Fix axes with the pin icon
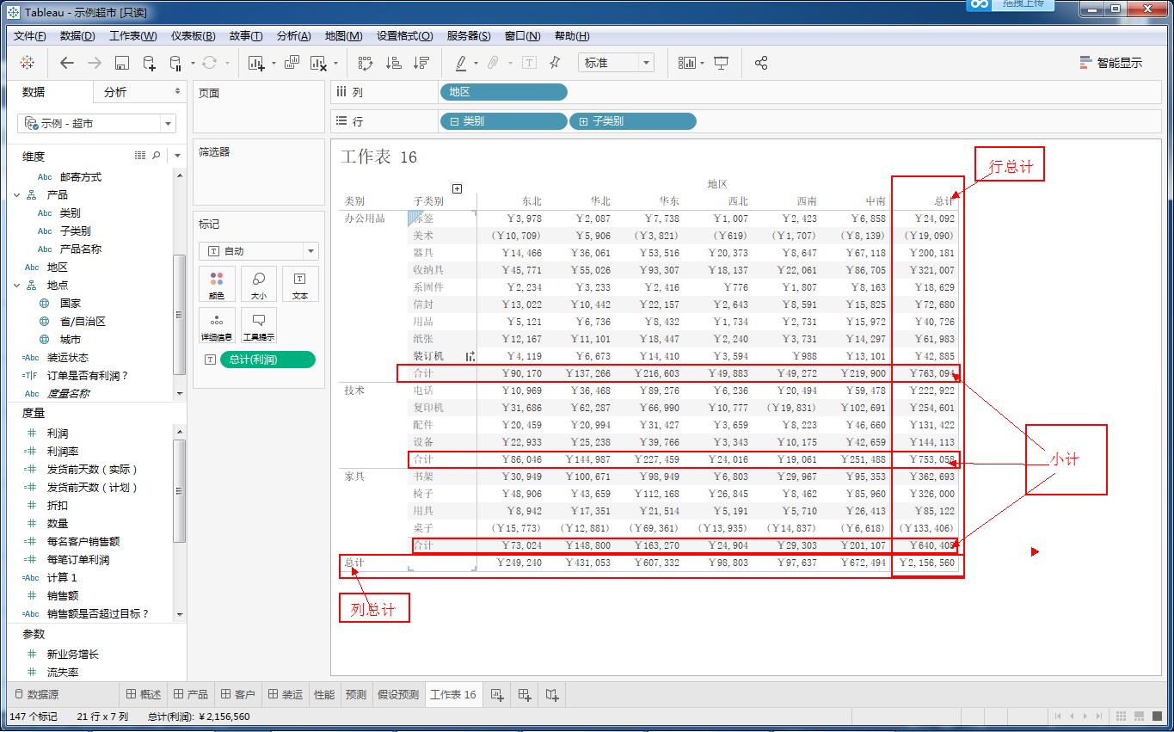Image resolution: width=1174 pixels, height=732 pixels. [x=555, y=63]
